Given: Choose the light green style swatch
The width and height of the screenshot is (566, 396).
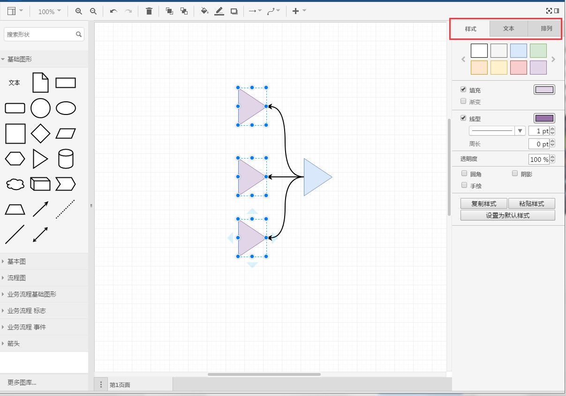Looking at the screenshot, I should point(538,51).
